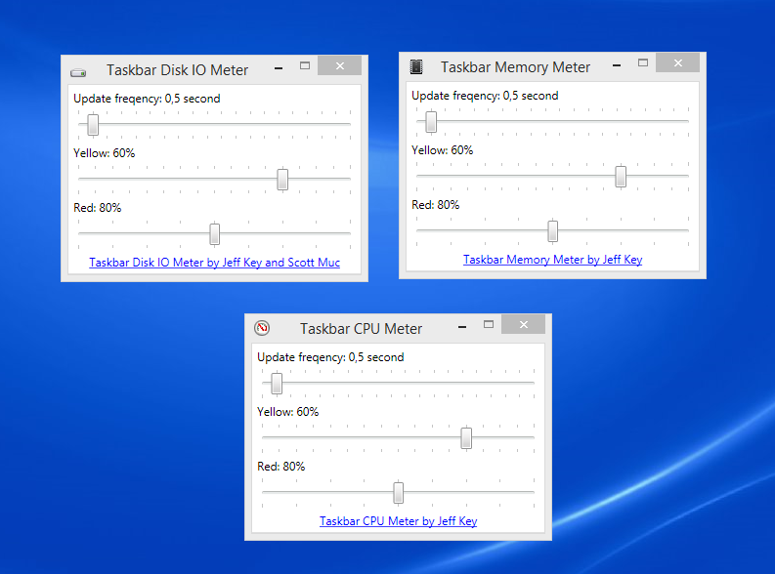Click Memory Meter update frequency slider thumb

click(x=431, y=122)
